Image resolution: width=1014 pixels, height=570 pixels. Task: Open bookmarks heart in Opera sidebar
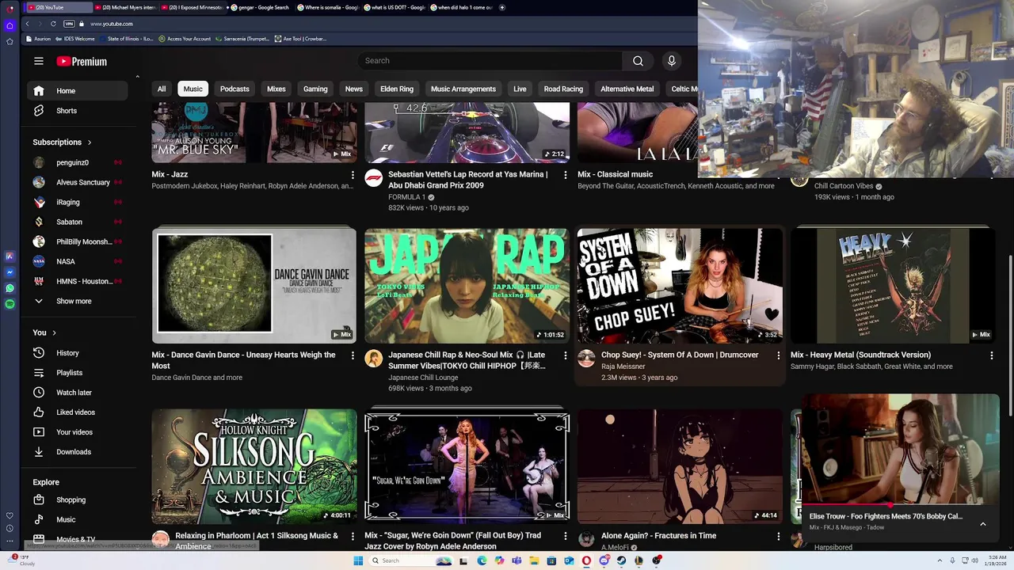click(x=10, y=516)
